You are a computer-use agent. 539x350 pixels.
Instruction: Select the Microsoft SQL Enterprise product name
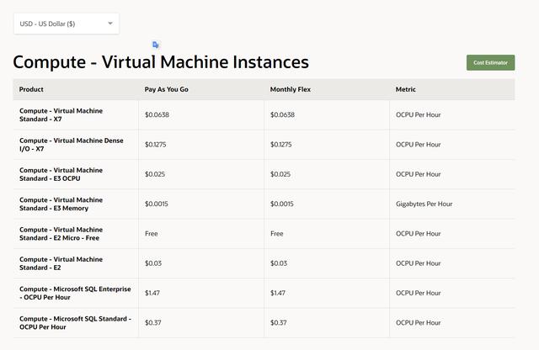point(75,292)
